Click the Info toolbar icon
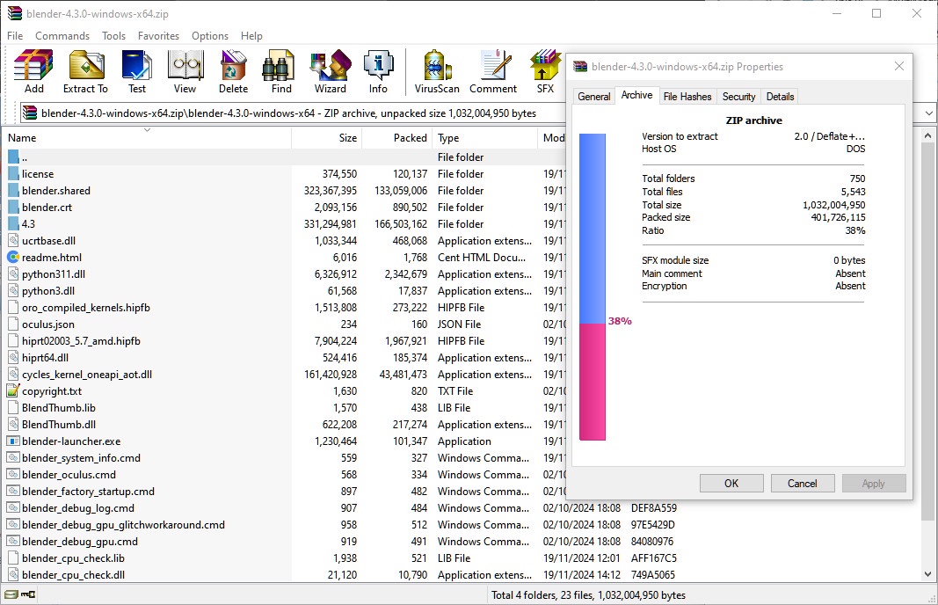 (378, 71)
